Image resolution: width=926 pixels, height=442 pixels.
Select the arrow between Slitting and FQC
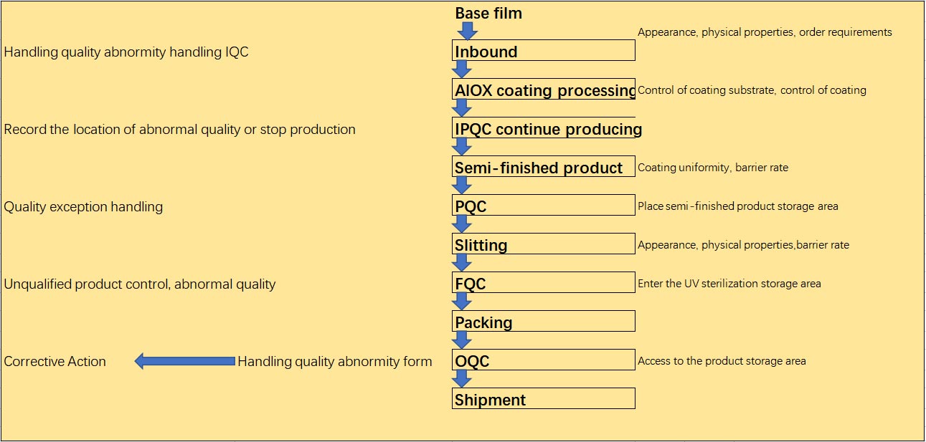(x=462, y=262)
